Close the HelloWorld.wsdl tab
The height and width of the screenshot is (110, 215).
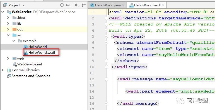[x=163, y=5]
